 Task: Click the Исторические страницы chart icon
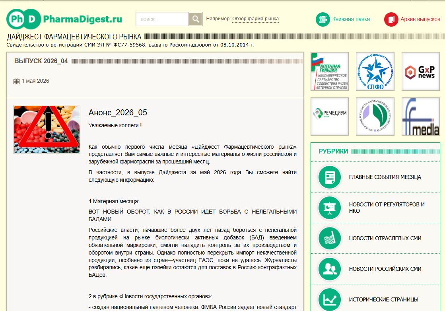pyautogui.click(x=330, y=299)
